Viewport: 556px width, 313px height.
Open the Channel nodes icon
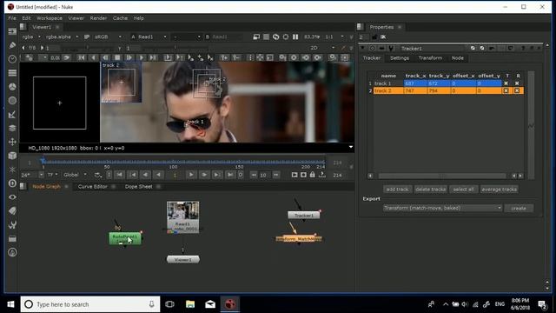tap(12, 73)
